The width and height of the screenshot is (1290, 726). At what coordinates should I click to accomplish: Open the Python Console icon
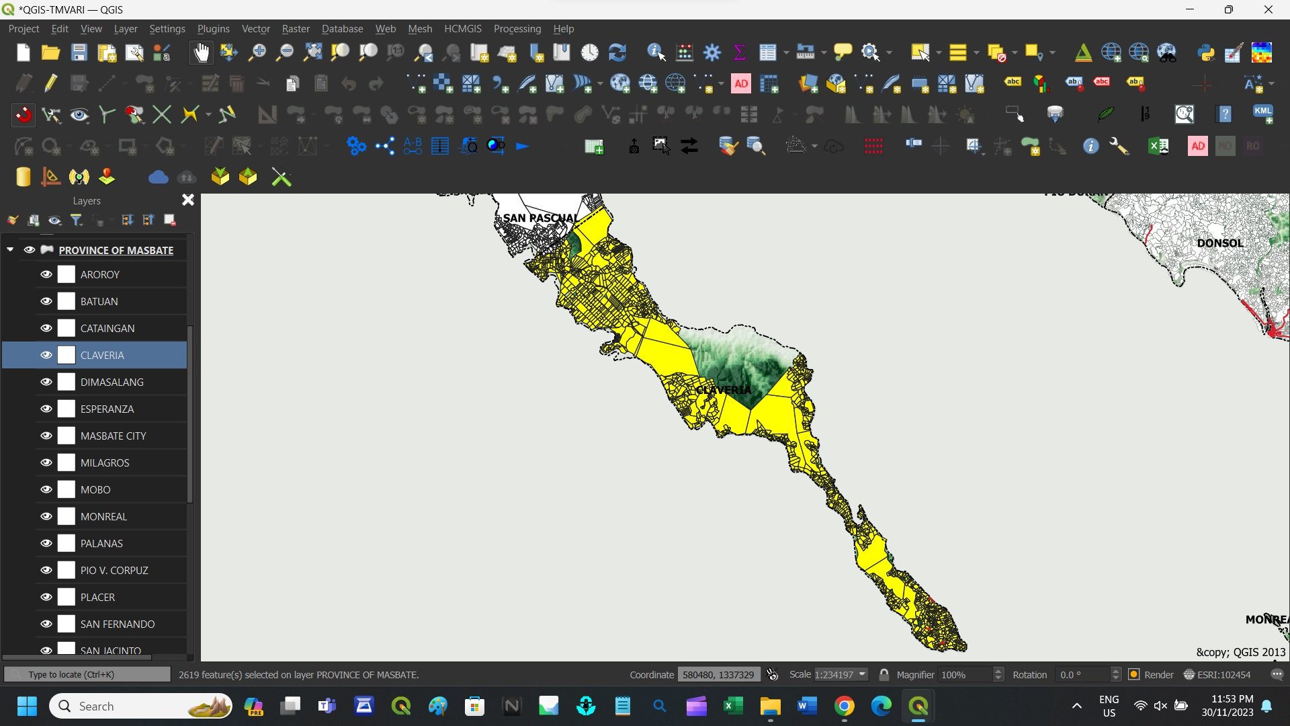[x=1206, y=52]
